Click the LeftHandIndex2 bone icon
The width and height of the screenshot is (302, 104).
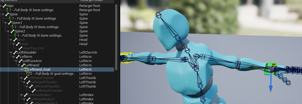pyautogui.click(x=28, y=99)
